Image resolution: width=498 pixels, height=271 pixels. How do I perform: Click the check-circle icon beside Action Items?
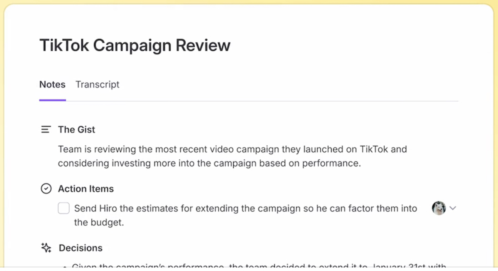tap(46, 189)
